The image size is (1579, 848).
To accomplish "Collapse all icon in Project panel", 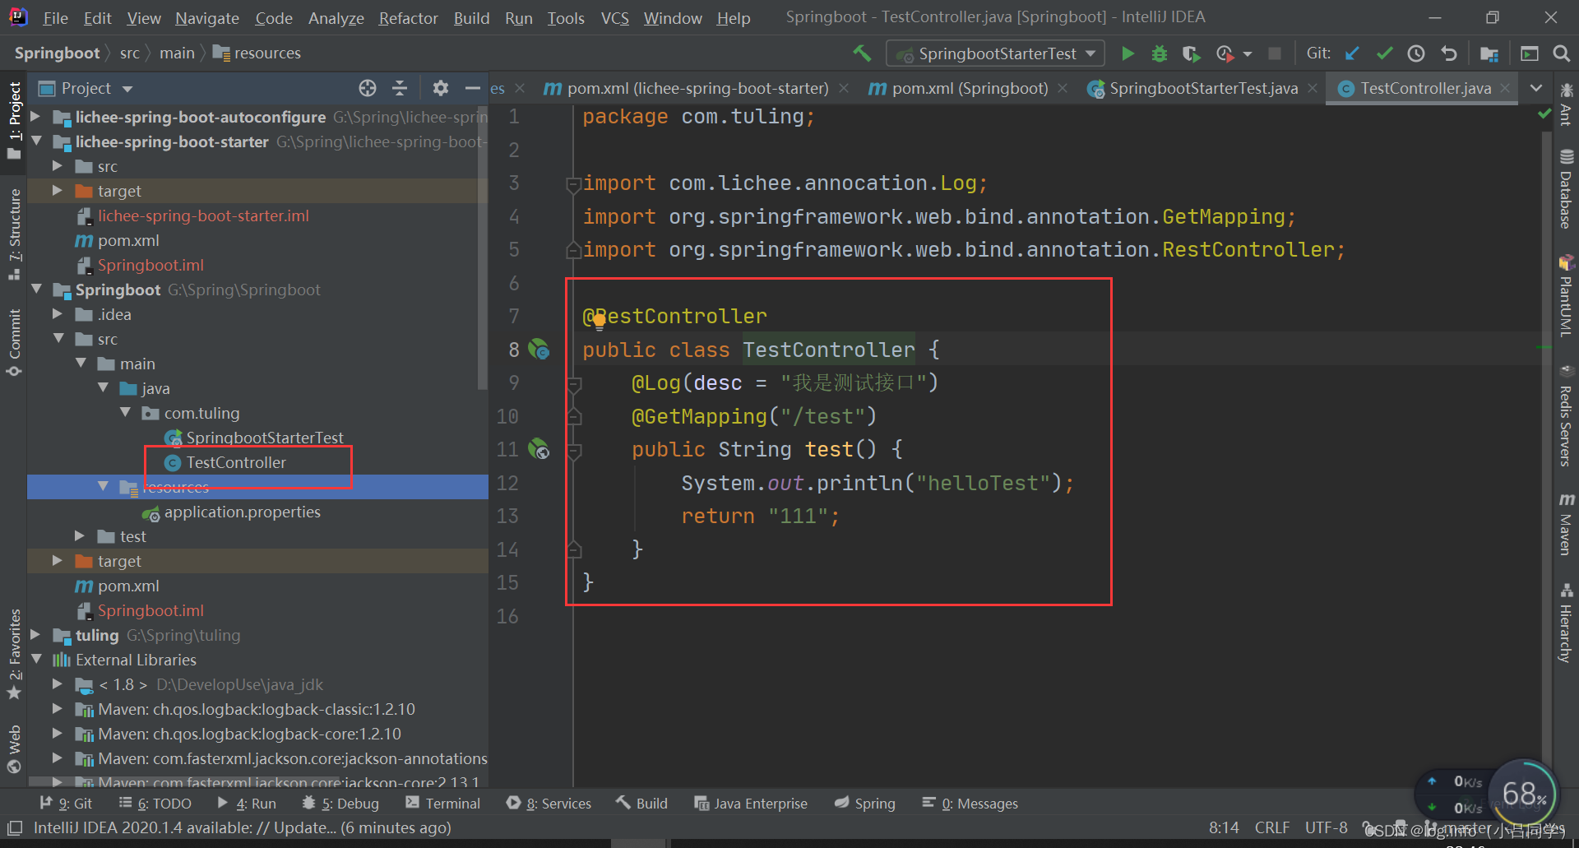I will [400, 88].
